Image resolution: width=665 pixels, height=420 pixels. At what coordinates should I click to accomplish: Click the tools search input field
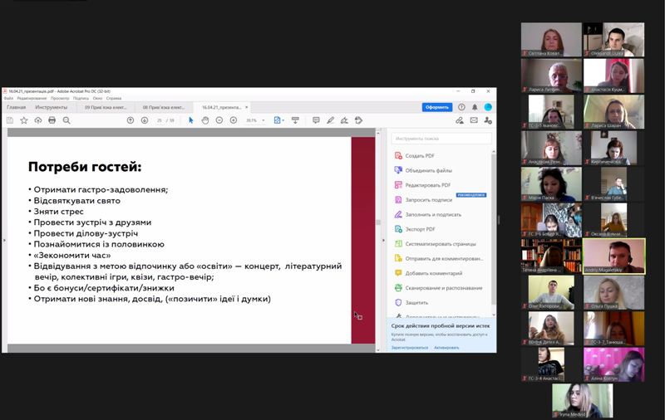[441, 139]
